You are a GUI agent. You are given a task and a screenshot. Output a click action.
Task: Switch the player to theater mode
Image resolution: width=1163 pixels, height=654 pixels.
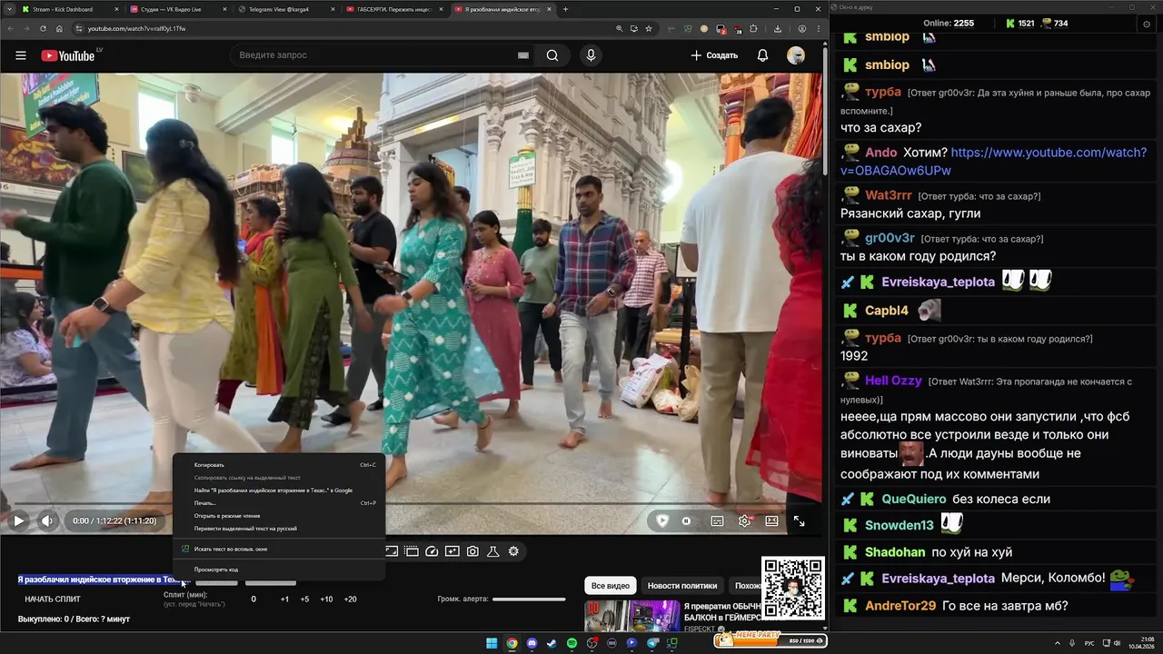point(771,520)
